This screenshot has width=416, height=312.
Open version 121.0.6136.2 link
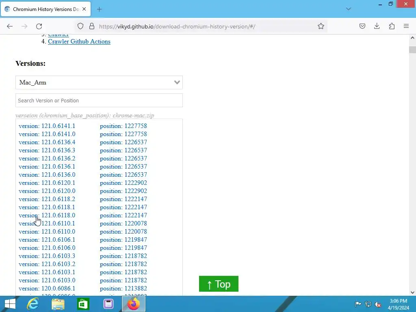(47, 159)
